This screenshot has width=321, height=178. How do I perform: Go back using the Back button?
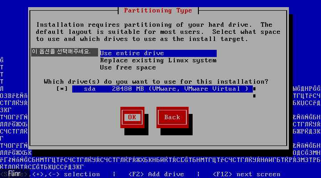coord(173,117)
